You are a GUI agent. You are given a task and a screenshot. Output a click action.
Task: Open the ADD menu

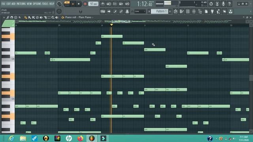(x=13, y=4)
